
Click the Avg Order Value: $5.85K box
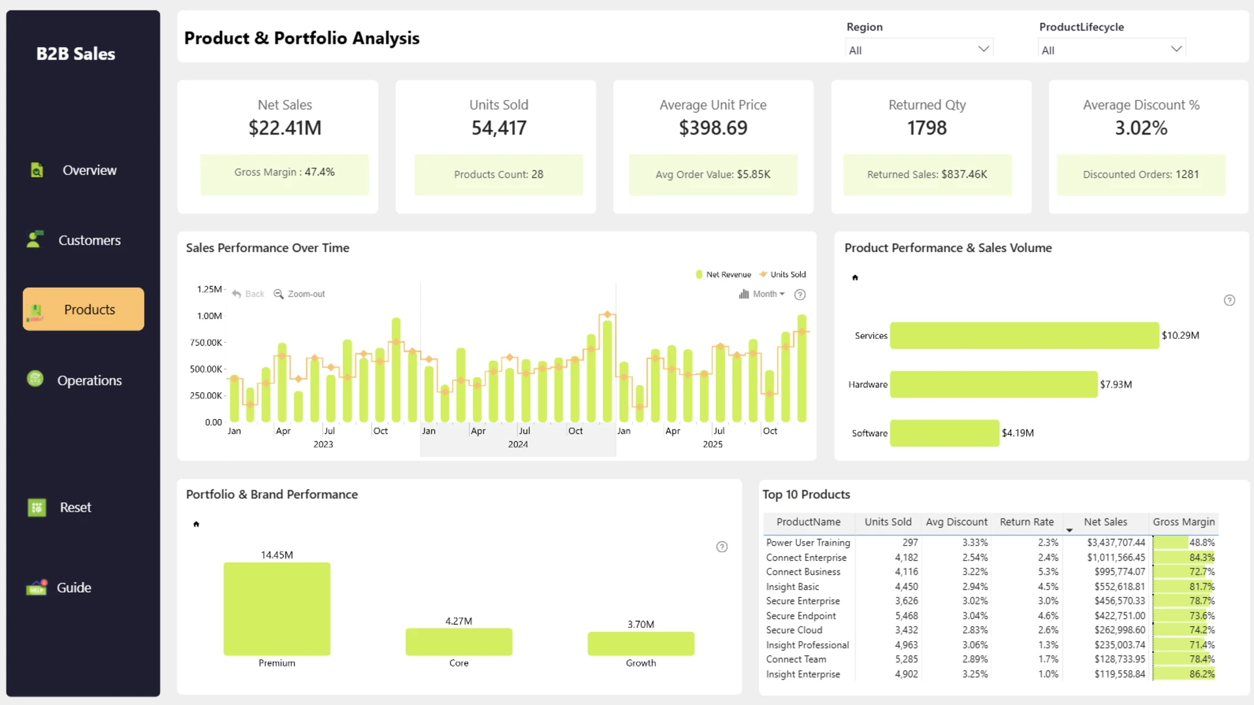713,174
